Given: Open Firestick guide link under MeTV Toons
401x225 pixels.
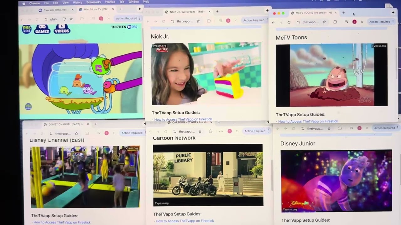Looking at the screenshot, I should pyautogui.click(x=308, y=121).
